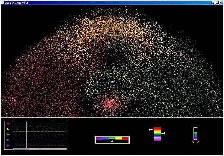Pick the yellow segment of horizontal color bar
Screen dimensions: 224x156
119,138
